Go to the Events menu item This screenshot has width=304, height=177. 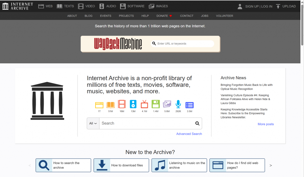[106, 16]
